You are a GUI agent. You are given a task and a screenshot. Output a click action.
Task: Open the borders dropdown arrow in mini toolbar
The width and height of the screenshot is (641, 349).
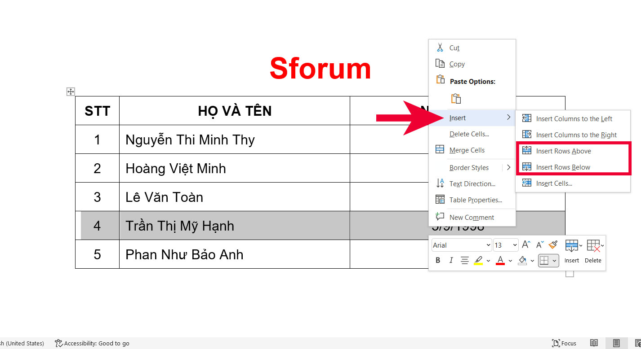[555, 261]
